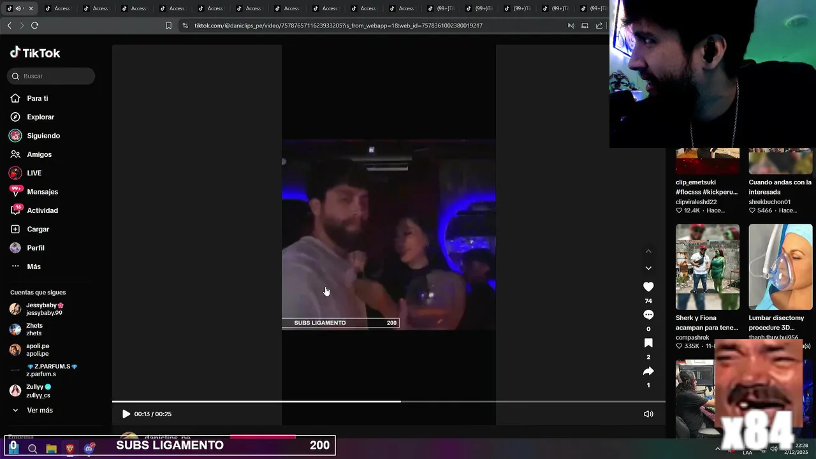Click the Brave browser taskbar icon
Screen dimensions: 816x459
[x=69, y=449]
